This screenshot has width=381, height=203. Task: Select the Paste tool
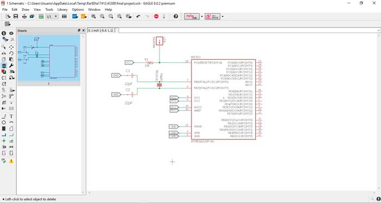(11, 59)
